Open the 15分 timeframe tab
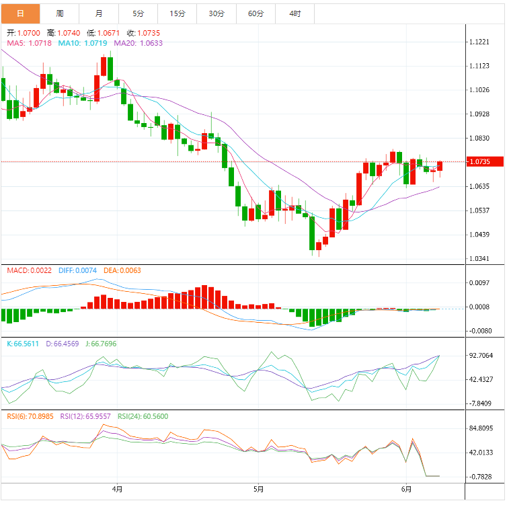Viewport: 509px width, 505px height. click(x=178, y=13)
